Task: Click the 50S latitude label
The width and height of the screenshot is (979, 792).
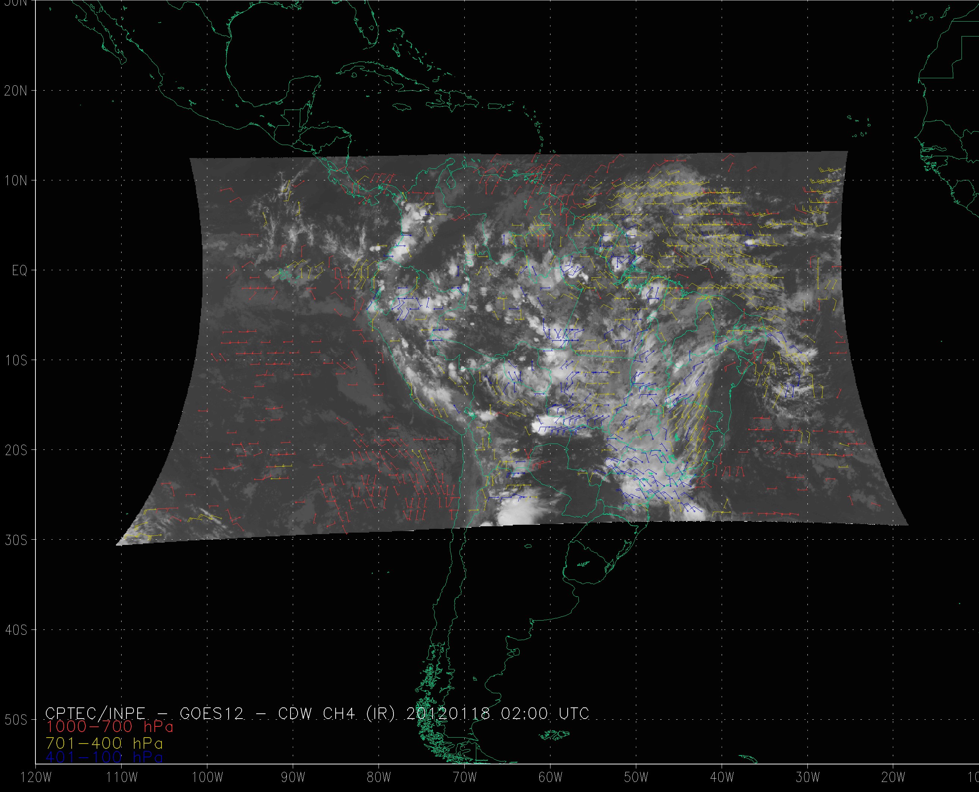Action: (x=16, y=720)
